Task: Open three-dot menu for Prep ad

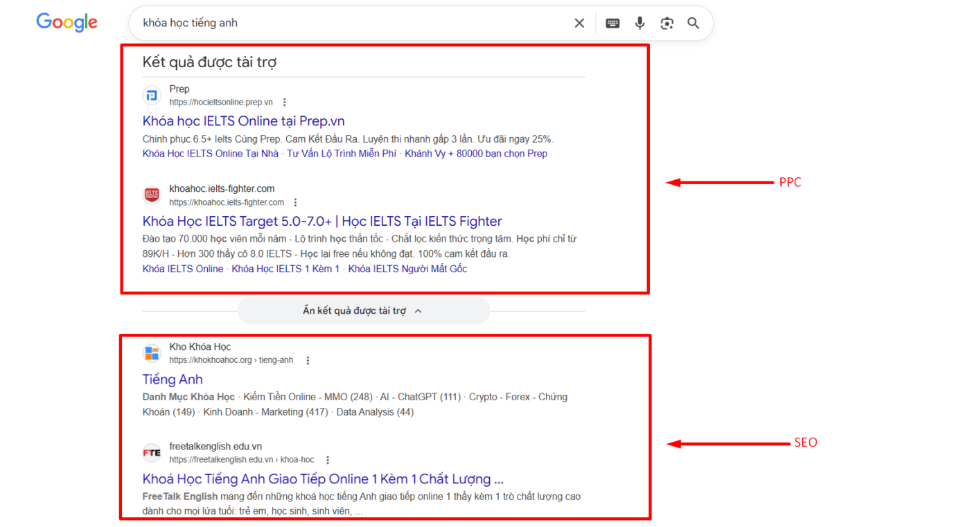Action: [x=284, y=102]
